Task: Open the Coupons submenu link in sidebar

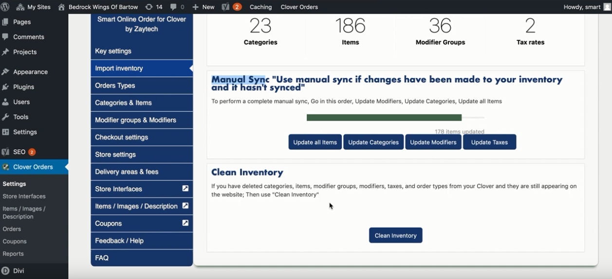Action: [x=15, y=241]
